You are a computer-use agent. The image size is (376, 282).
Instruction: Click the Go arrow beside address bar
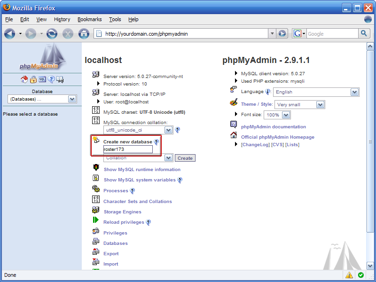click(x=282, y=33)
